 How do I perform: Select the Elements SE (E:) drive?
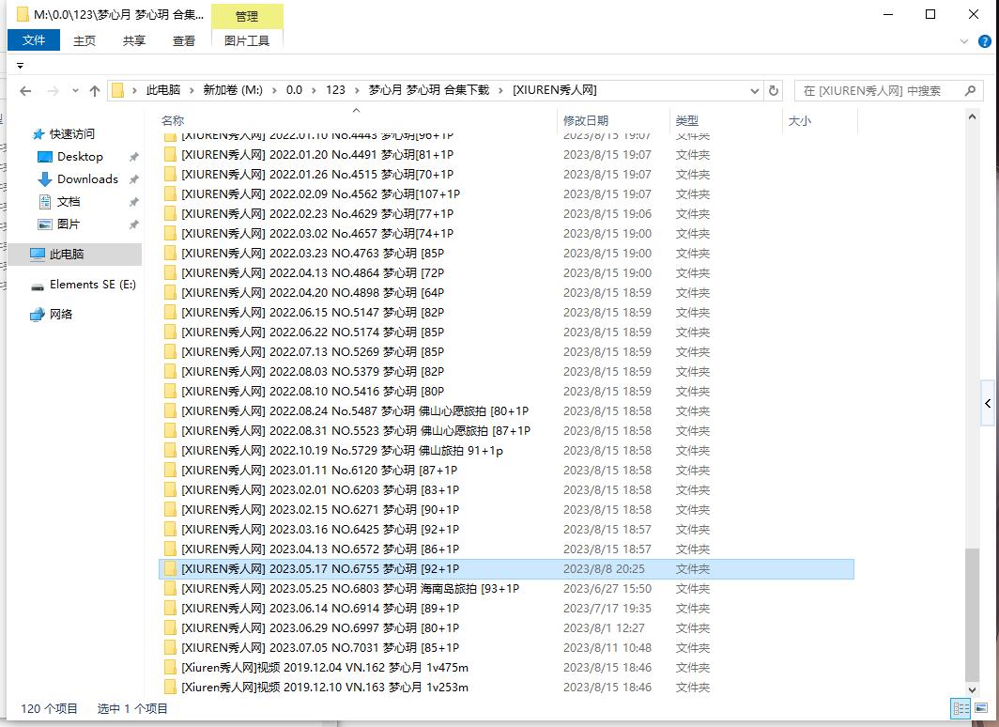click(92, 285)
